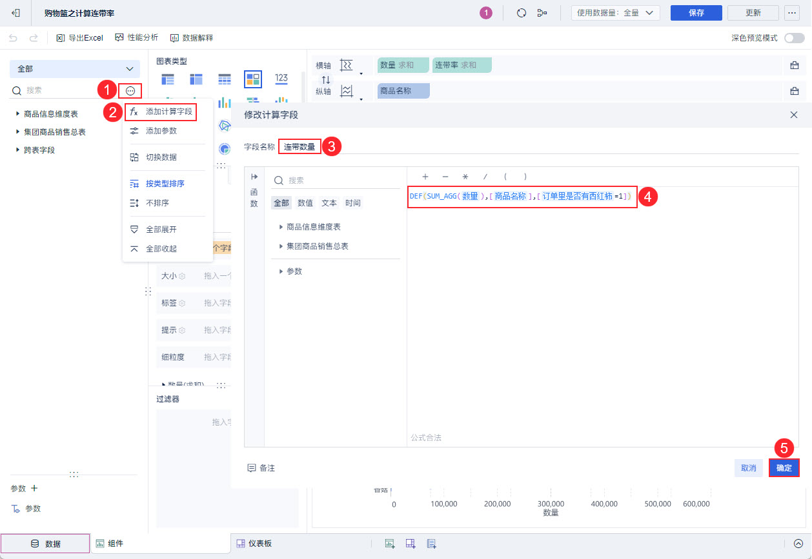Click the undo arrow icon

[x=14, y=38]
